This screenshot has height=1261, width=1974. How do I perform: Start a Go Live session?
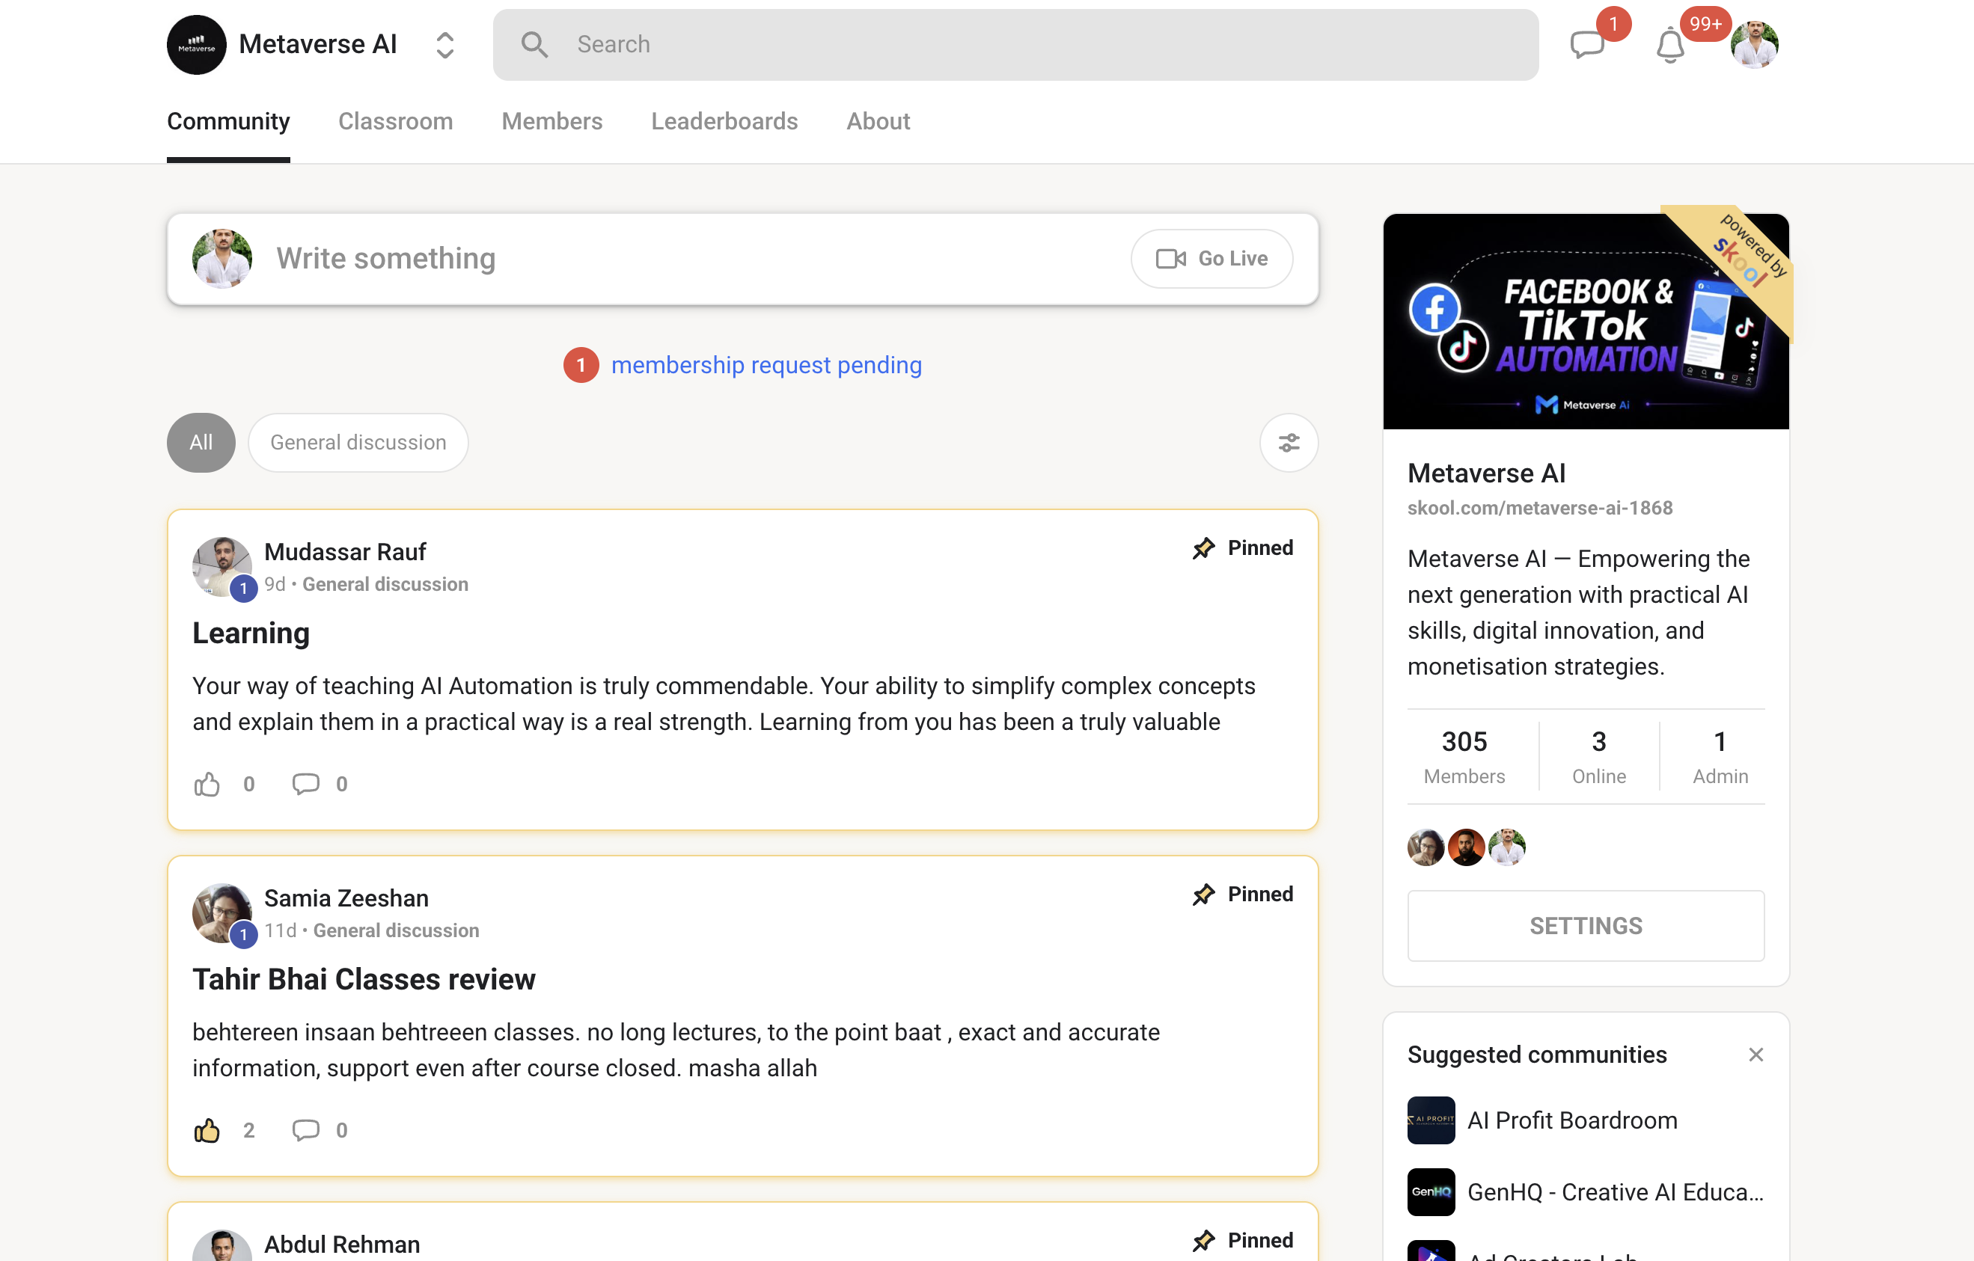(x=1211, y=259)
